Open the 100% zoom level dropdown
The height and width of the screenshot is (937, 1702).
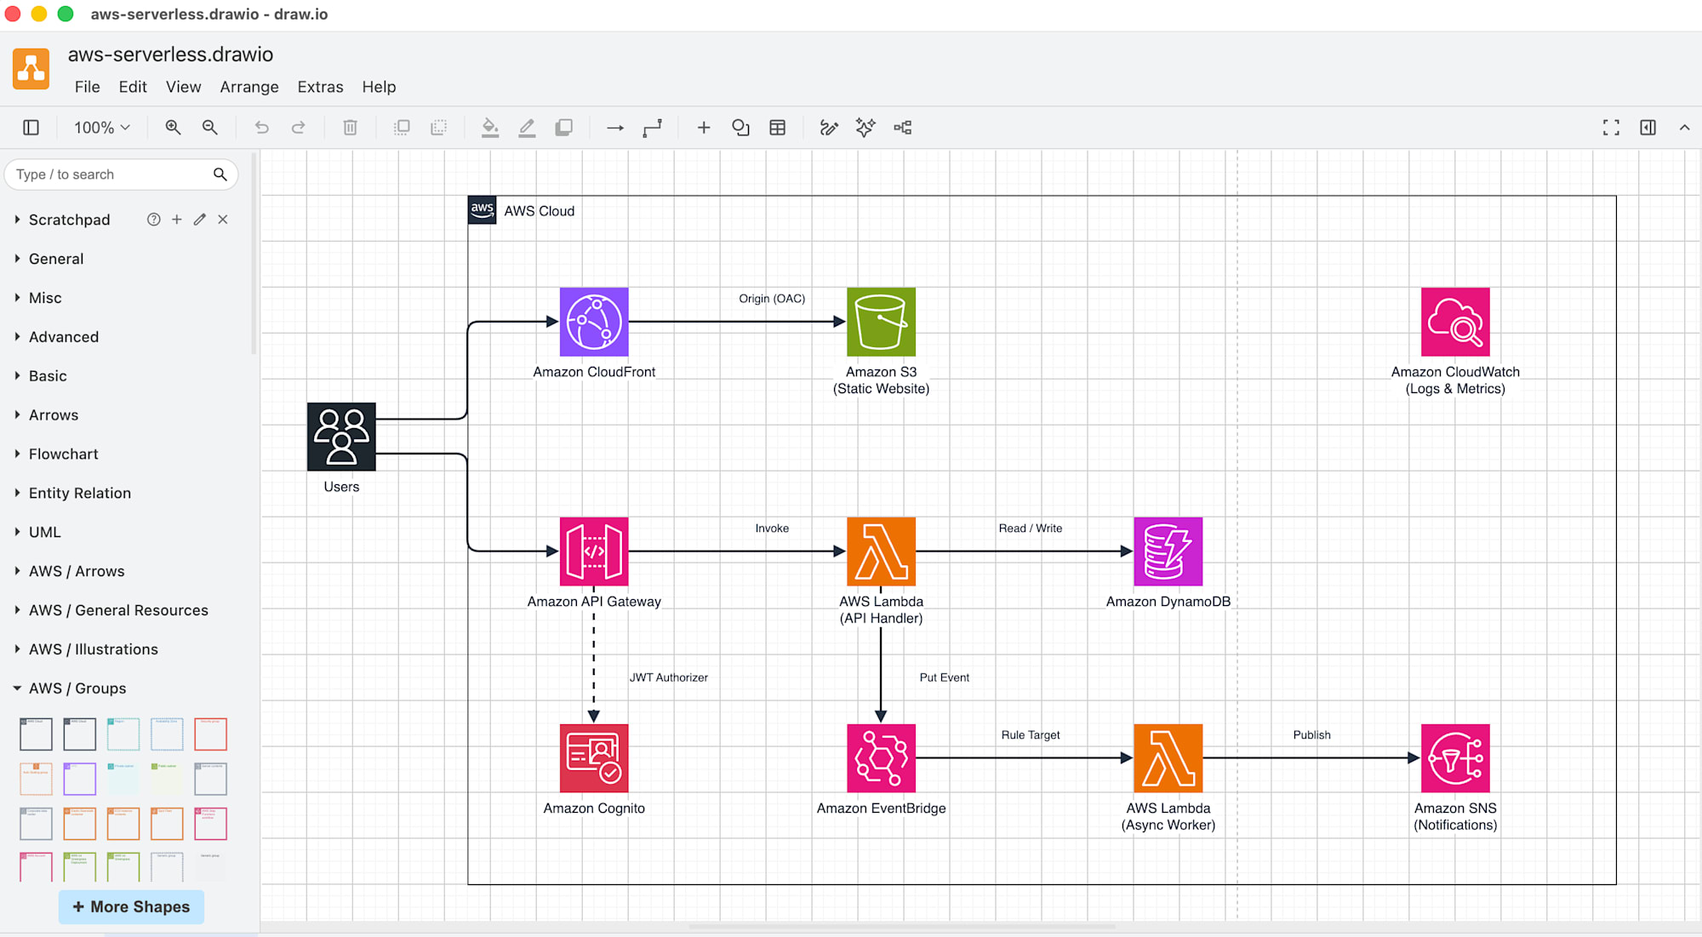click(101, 128)
